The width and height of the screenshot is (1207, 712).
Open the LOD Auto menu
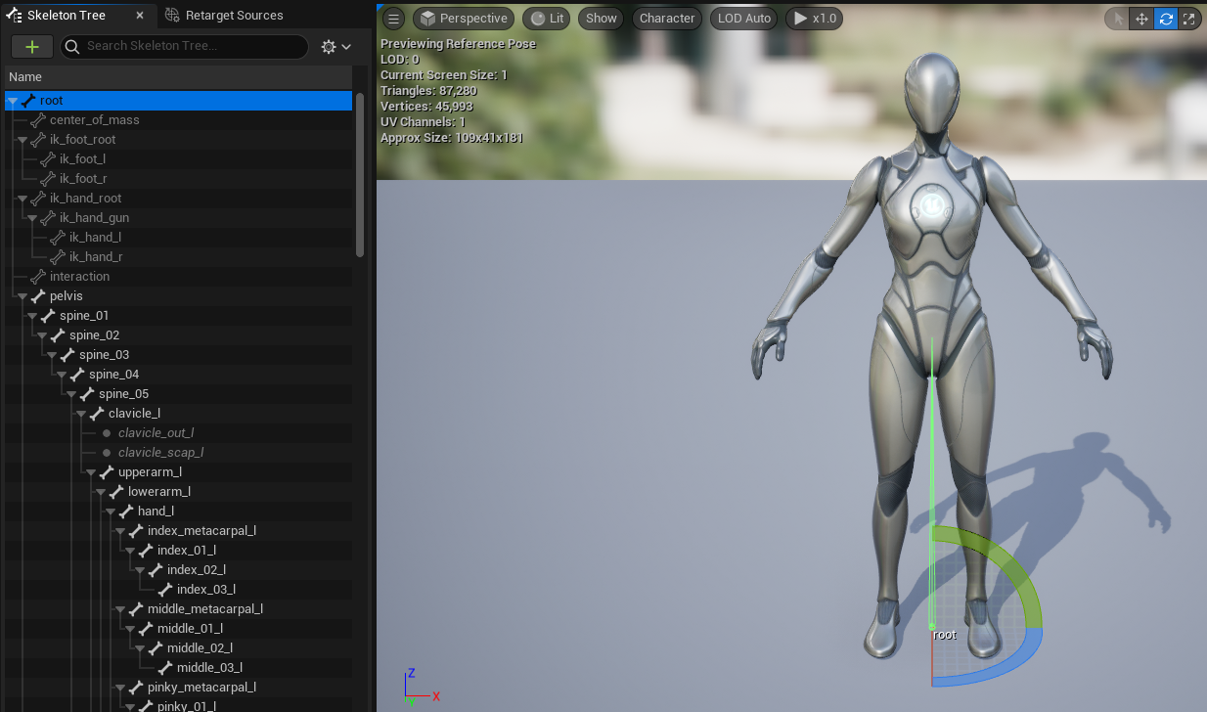[x=744, y=19]
